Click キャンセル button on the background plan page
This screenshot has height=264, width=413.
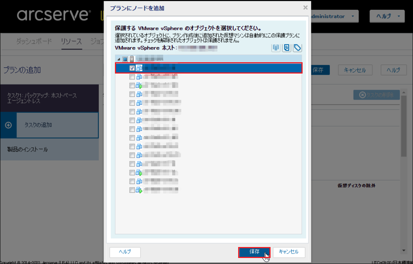click(x=355, y=70)
